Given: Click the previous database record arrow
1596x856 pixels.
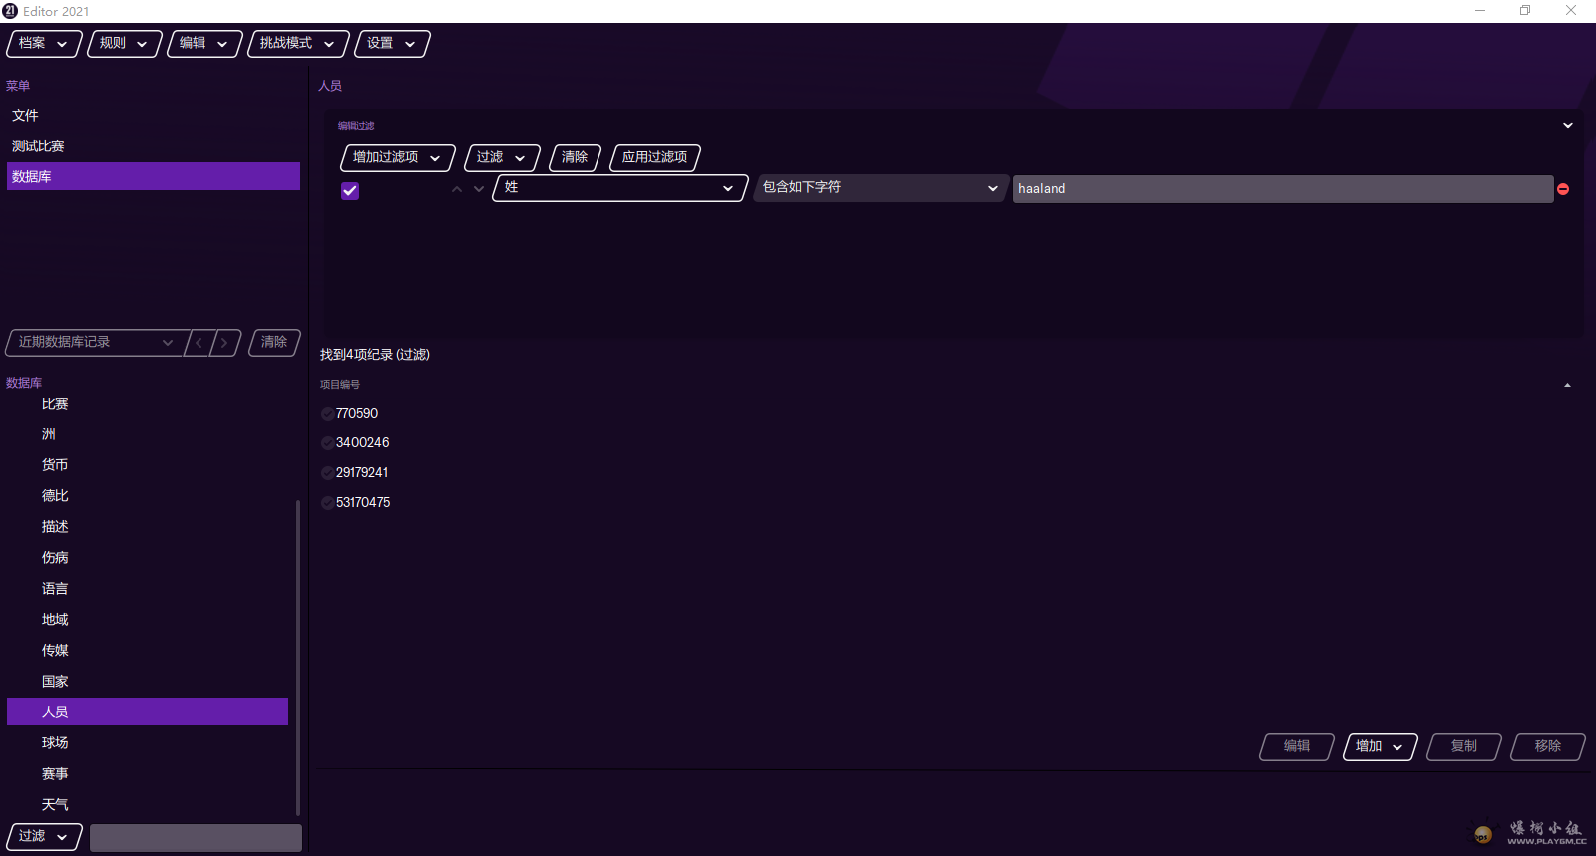Looking at the screenshot, I should tap(199, 343).
